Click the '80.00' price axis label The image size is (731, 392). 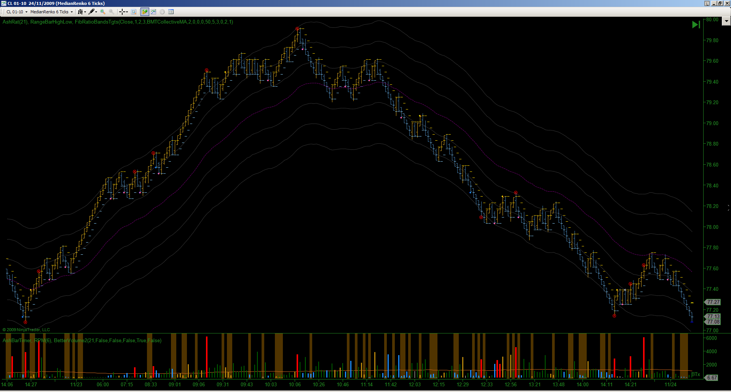pyautogui.click(x=712, y=20)
